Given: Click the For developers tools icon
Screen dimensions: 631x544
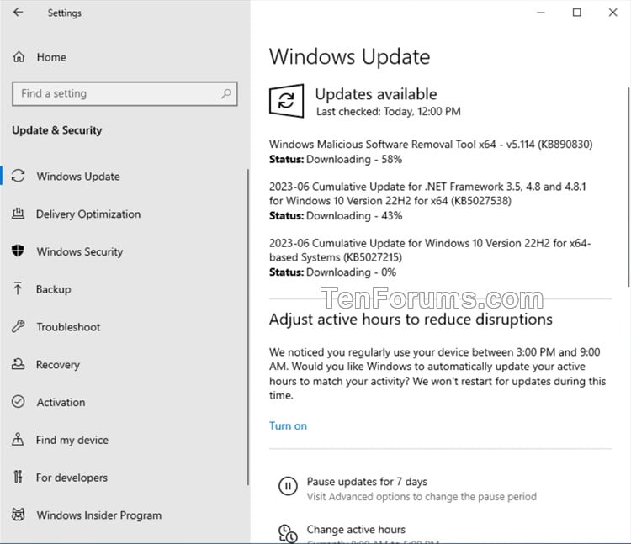Looking at the screenshot, I should point(18,477).
